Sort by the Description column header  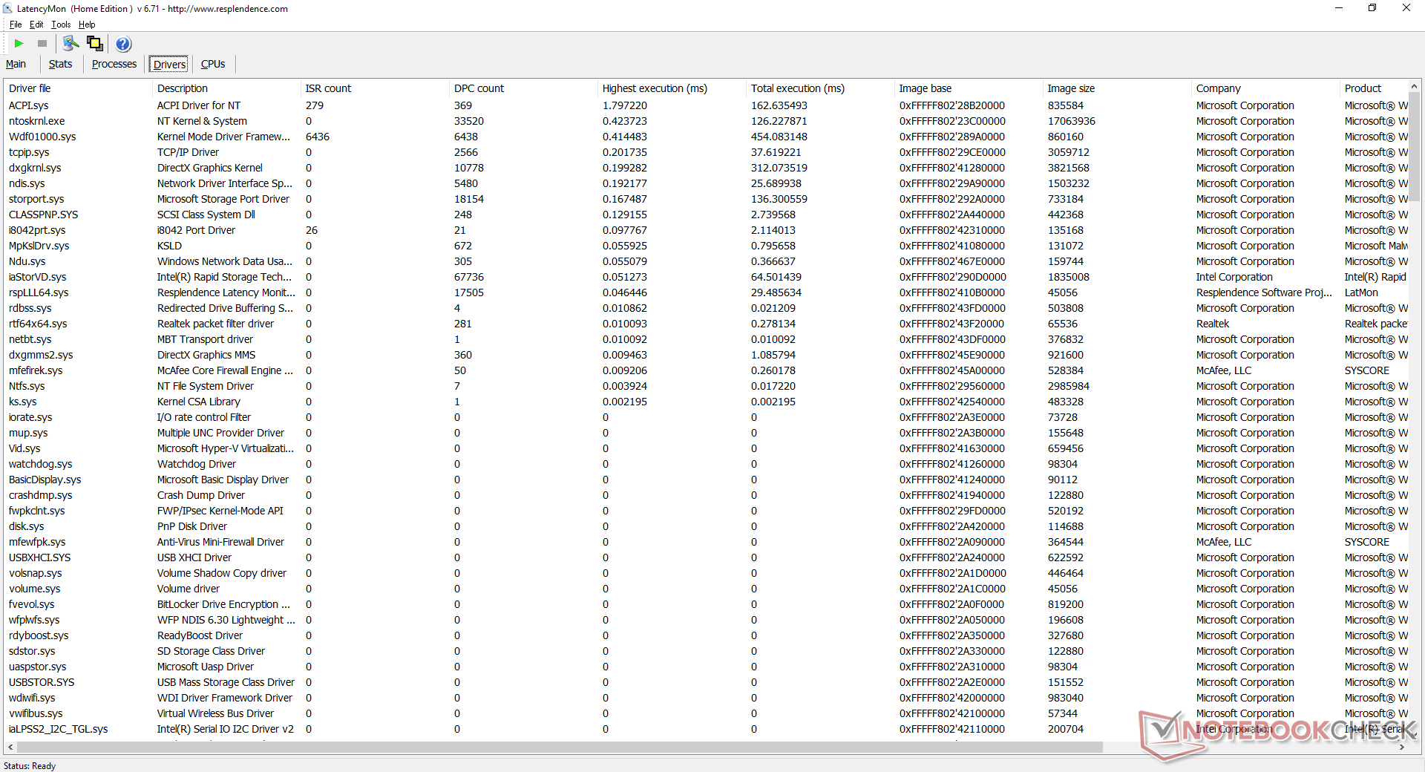point(226,88)
